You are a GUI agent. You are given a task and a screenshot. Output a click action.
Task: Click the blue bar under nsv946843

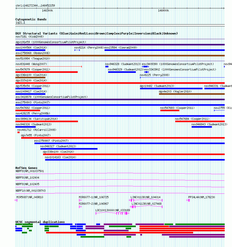(x=202, y=127)
